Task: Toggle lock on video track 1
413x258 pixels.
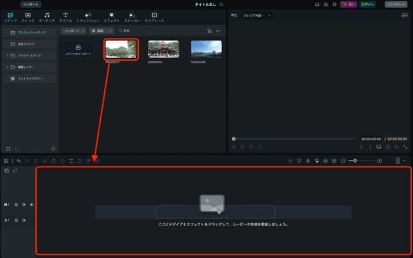Action: (16, 205)
